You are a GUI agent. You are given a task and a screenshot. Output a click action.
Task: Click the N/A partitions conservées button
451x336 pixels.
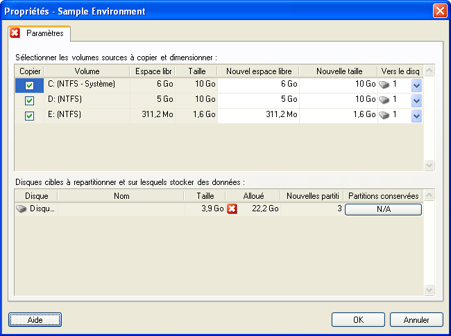pyautogui.click(x=383, y=209)
